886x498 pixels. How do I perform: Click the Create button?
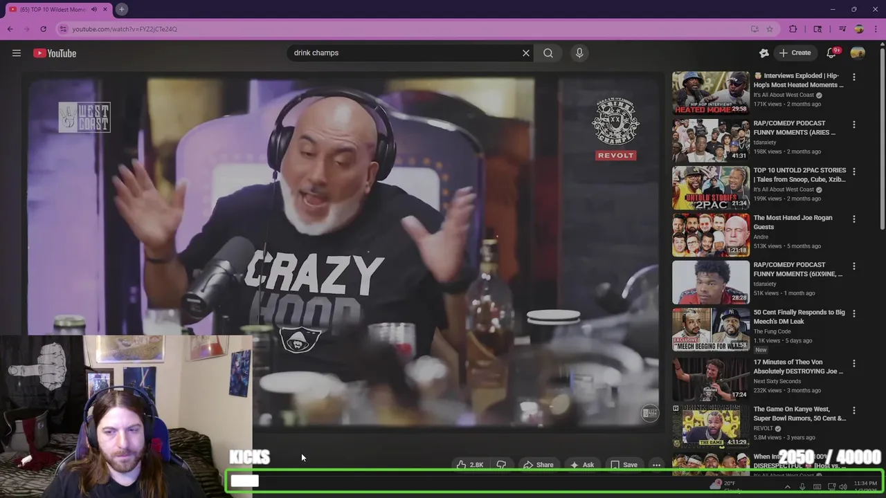[795, 53]
